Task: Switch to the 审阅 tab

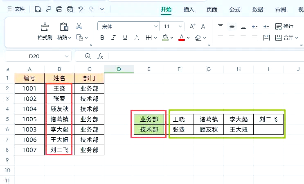Action: pyautogui.click(x=281, y=9)
